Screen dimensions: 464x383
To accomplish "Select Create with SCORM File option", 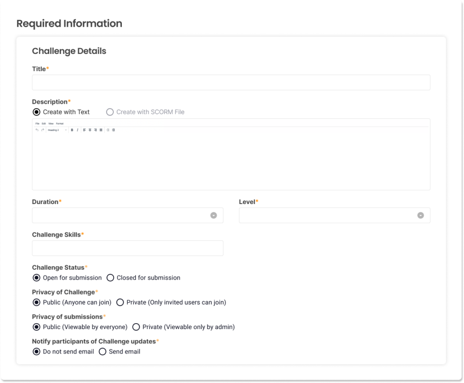I will (x=110, y=112).
